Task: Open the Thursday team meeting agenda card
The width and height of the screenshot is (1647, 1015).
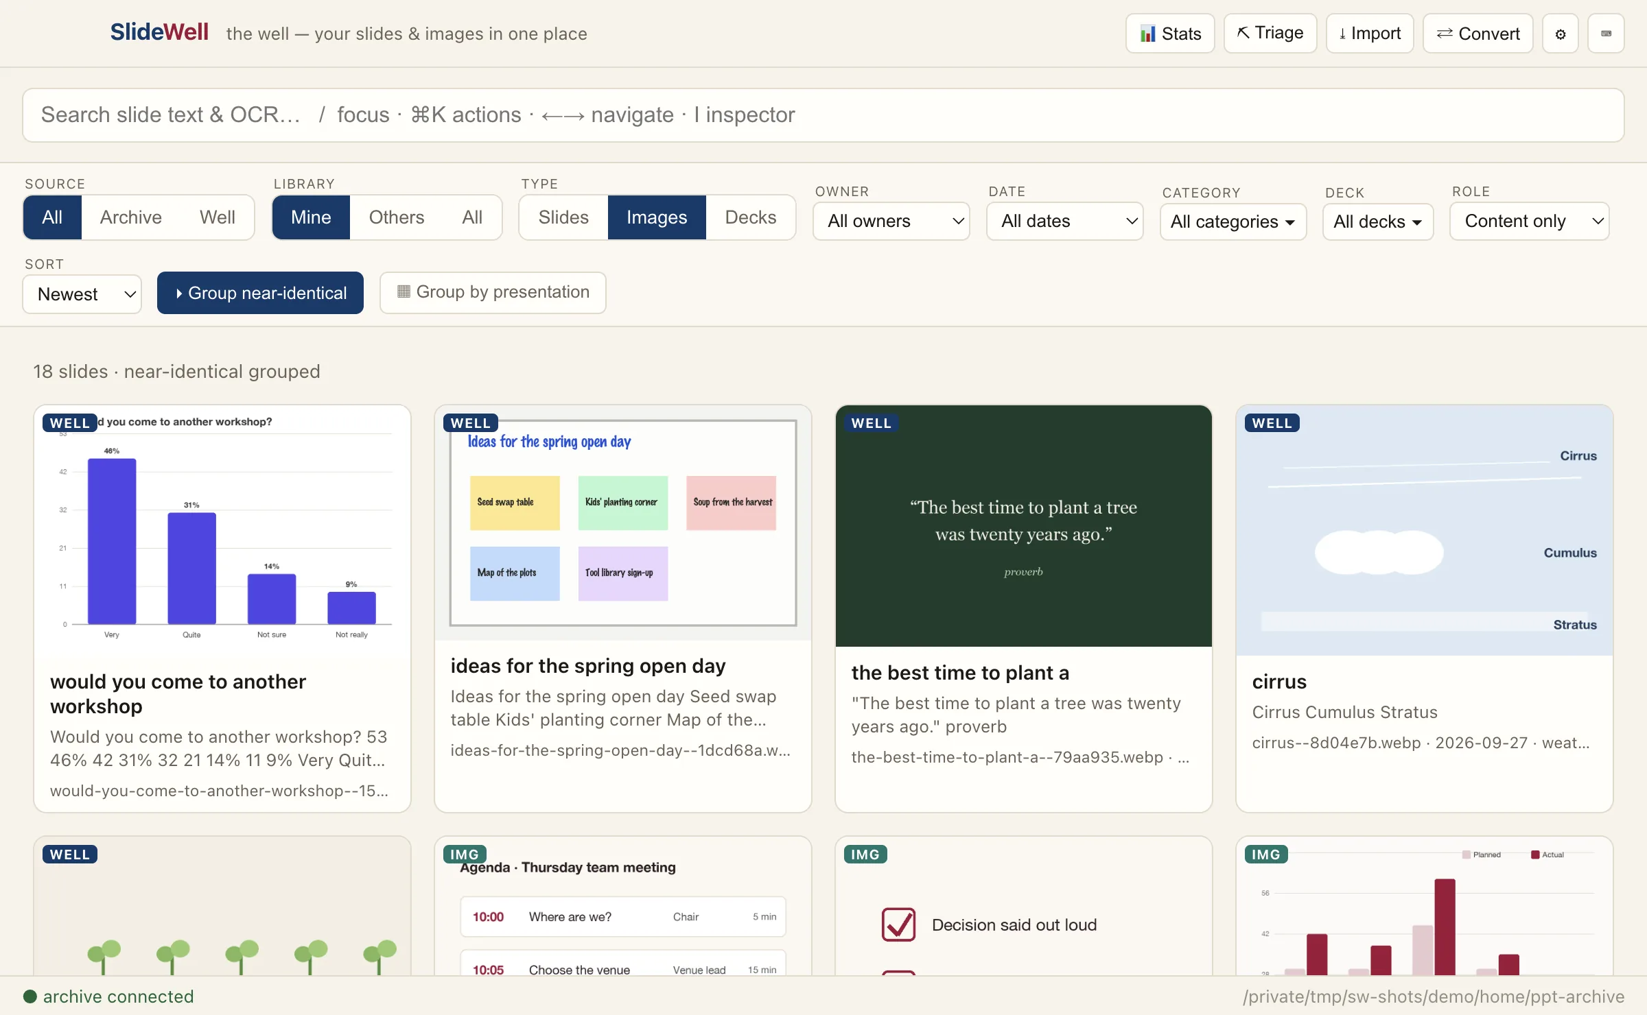Action: click(x=623, y=906)
